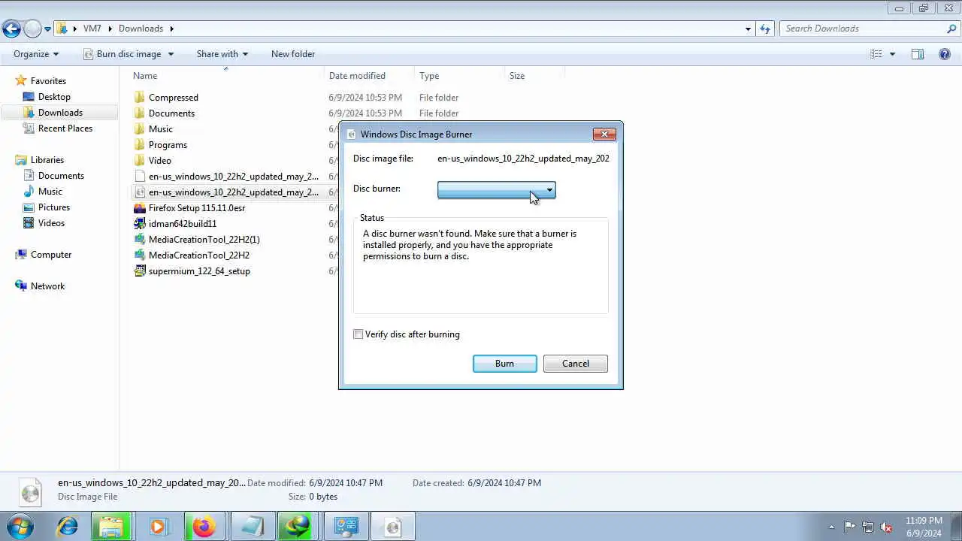
Task: Click VM7 in the address breadcrumb
Action: [92, 29]
